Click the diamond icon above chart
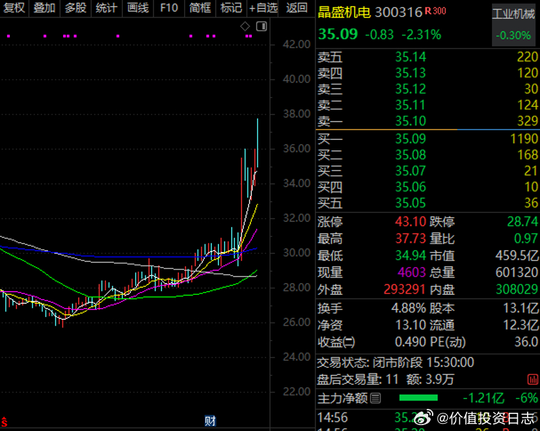The image size is (540, 431). pos(245,26)
